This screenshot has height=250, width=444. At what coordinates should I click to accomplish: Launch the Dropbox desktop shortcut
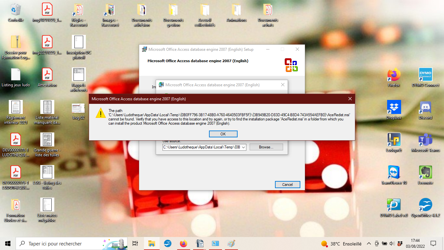[x=394, y=110]
